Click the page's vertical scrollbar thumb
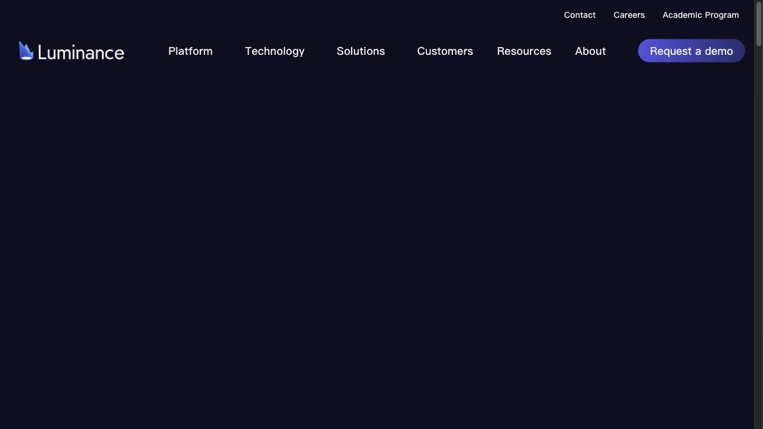Screen dimensions: 763x429 (x=759, y=24)
